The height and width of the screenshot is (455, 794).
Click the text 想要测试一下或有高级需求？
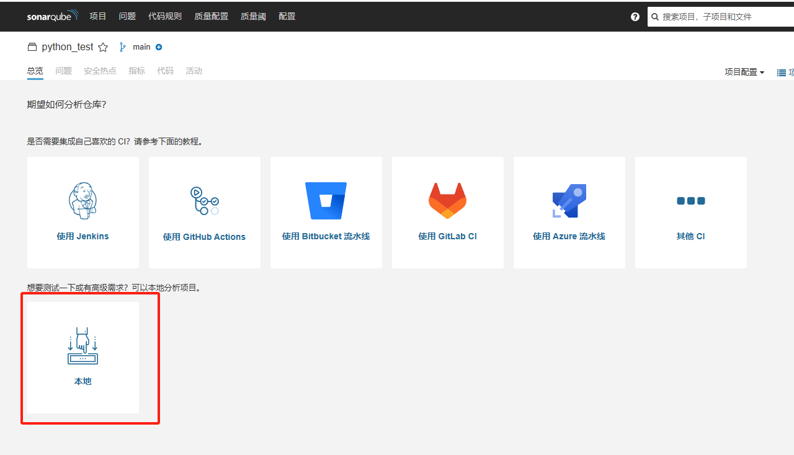(78, 288)
